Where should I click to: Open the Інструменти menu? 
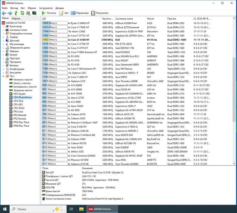point(46,8)
